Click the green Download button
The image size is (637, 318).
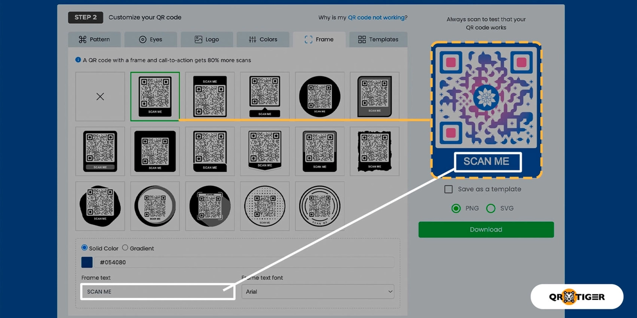pyautogui.click(x=486, y=229)
